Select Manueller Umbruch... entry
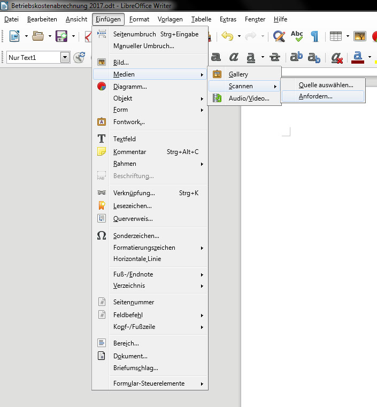Viewport: 377px width, 407px height. pyautogui.click(x=150, y=46)
